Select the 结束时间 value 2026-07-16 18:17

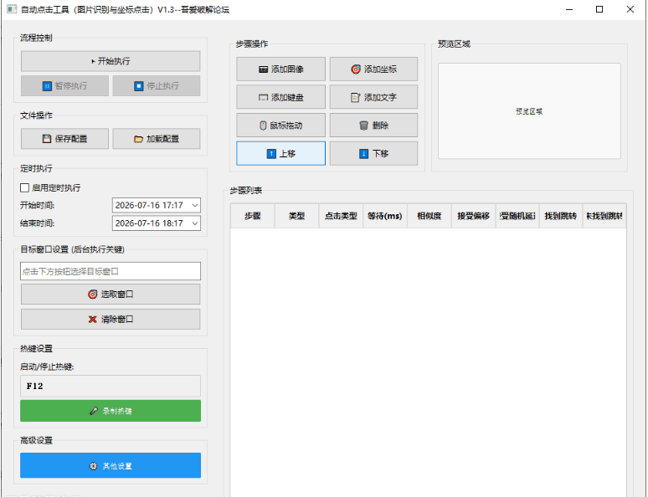point(149,223)
